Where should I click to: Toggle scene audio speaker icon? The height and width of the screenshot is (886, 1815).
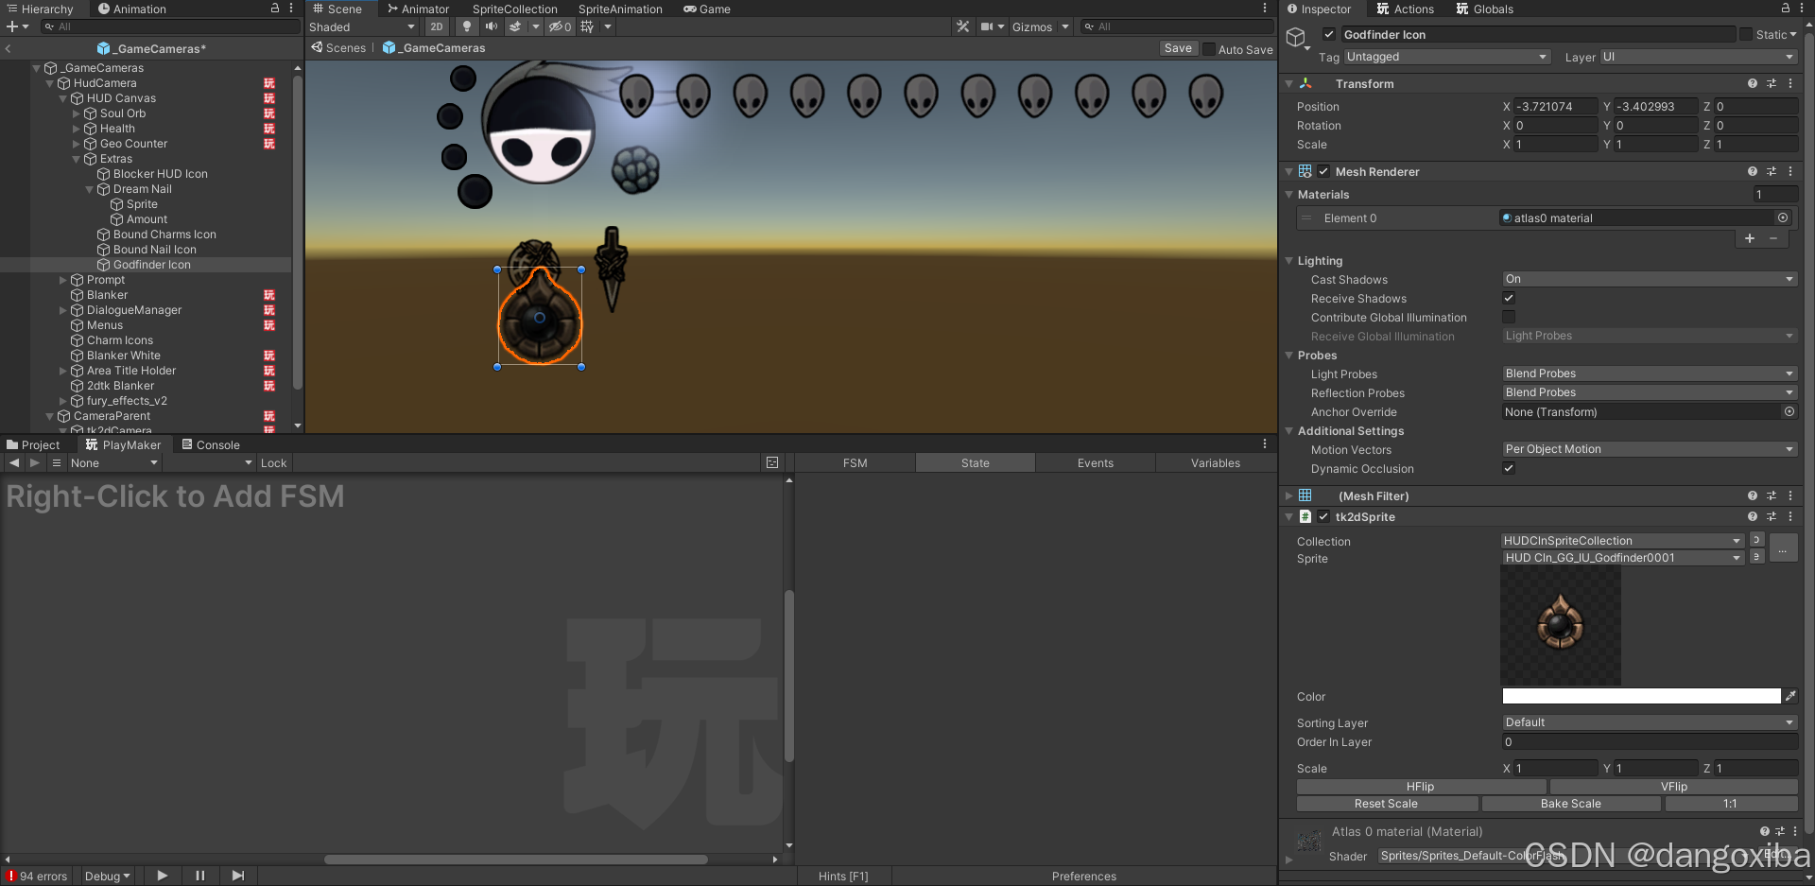tap(492, 26)
